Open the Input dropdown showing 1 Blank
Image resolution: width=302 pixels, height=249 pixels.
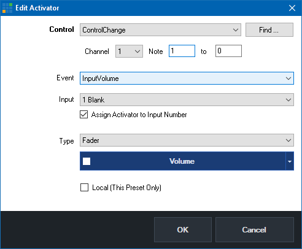(x=187, y=100)
